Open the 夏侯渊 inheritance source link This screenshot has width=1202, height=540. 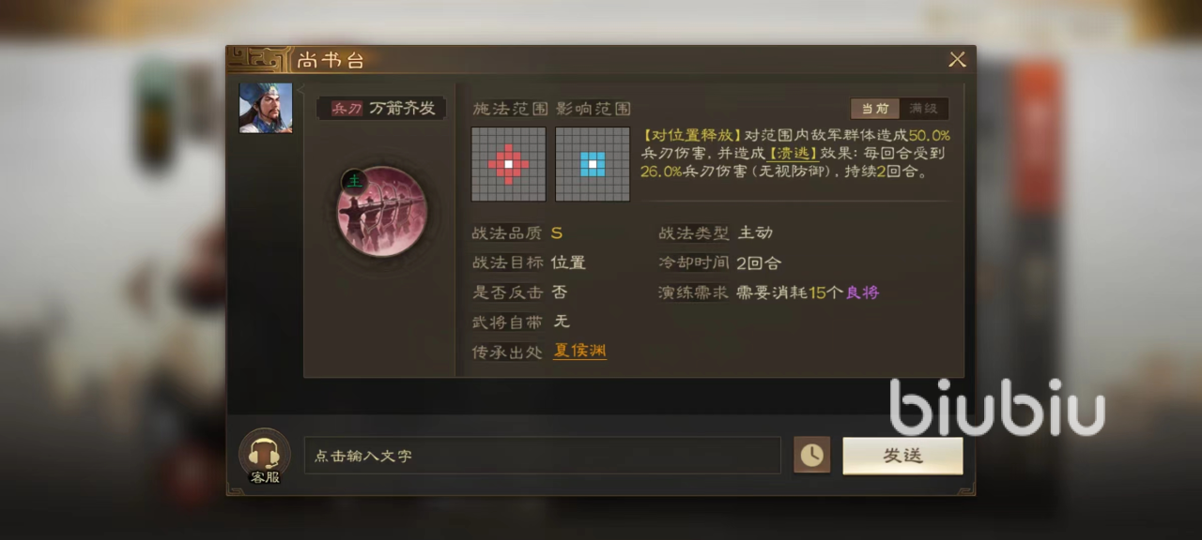click(579, 351)
